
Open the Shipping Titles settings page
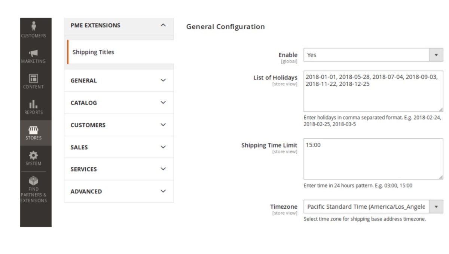(x=93, y=52)
